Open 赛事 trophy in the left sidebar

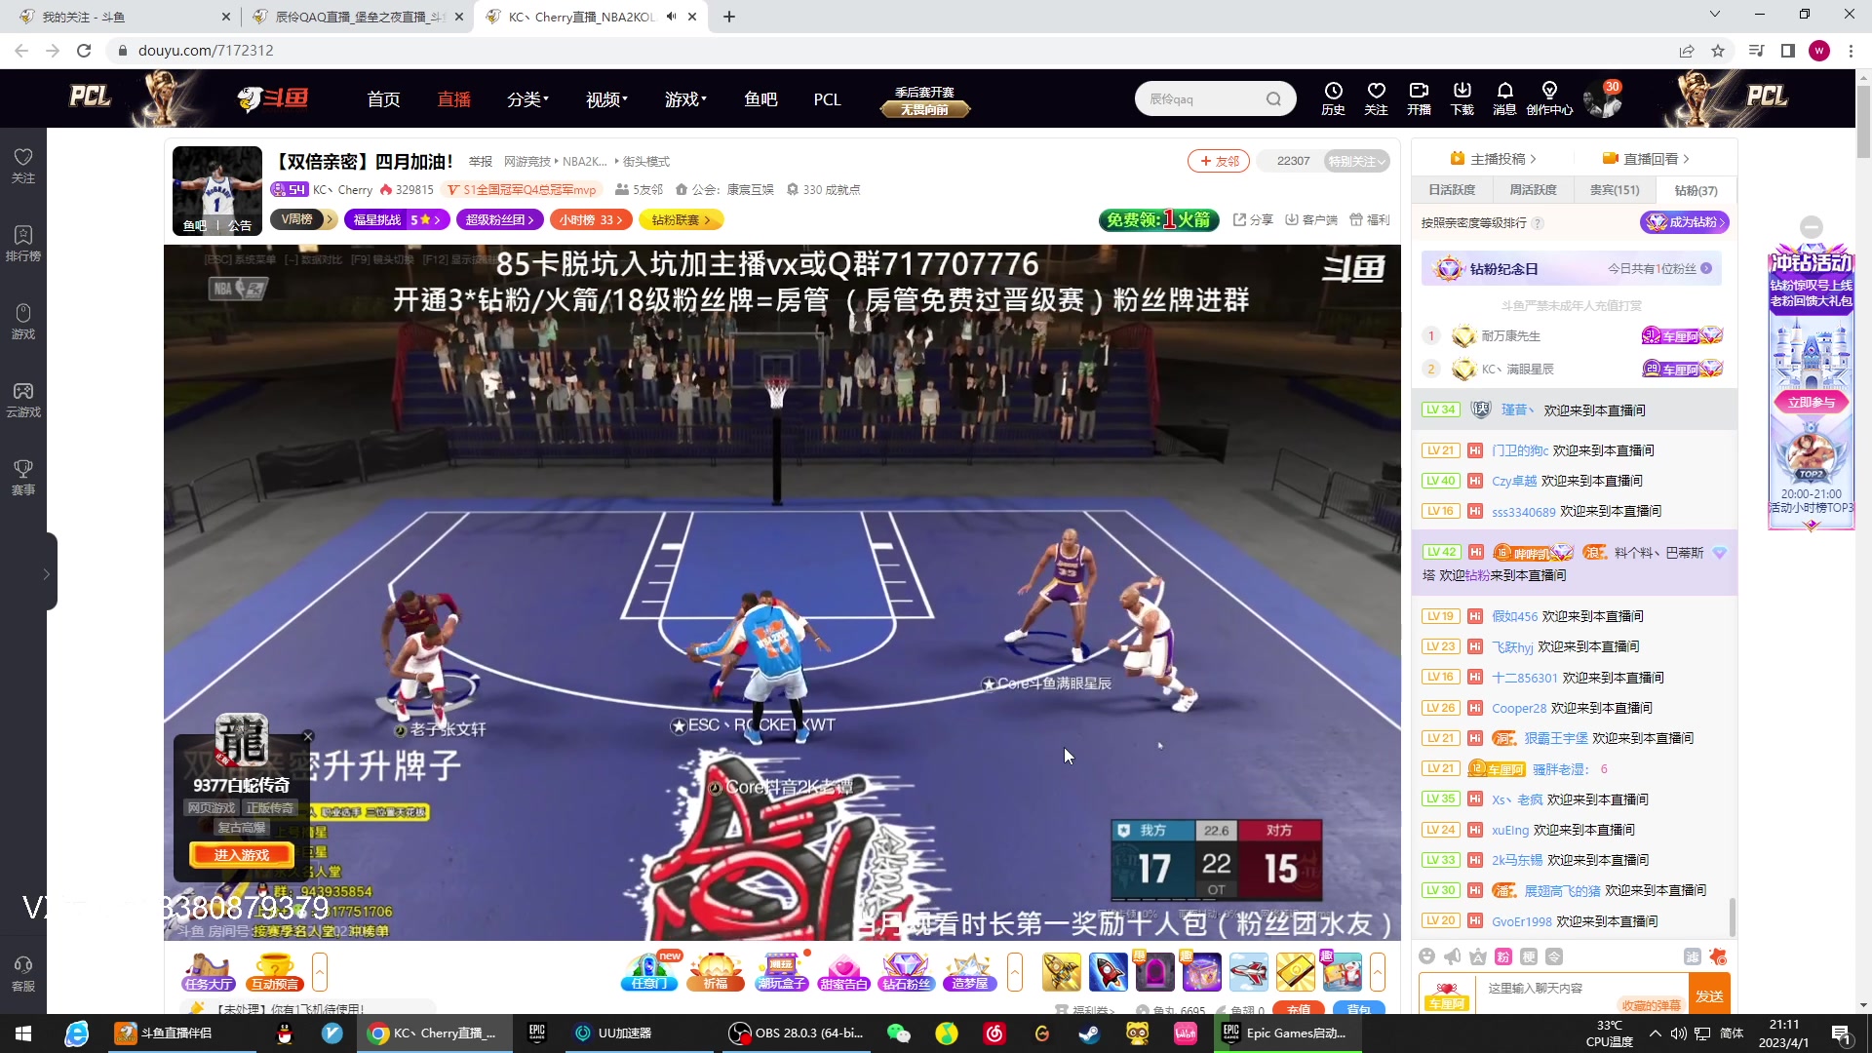click(x=23, y=478)
